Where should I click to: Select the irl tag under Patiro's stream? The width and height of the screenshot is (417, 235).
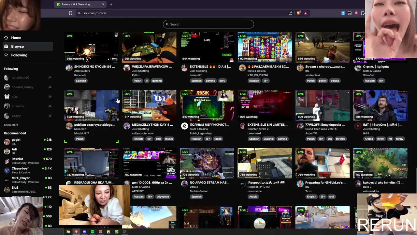click(147, 81)
